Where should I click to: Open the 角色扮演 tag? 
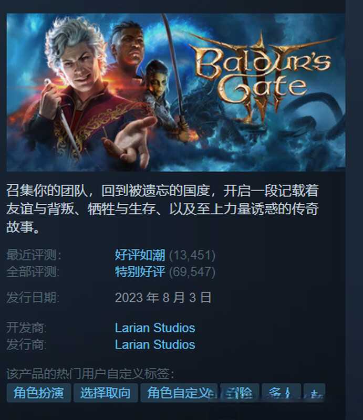[39, 393]
